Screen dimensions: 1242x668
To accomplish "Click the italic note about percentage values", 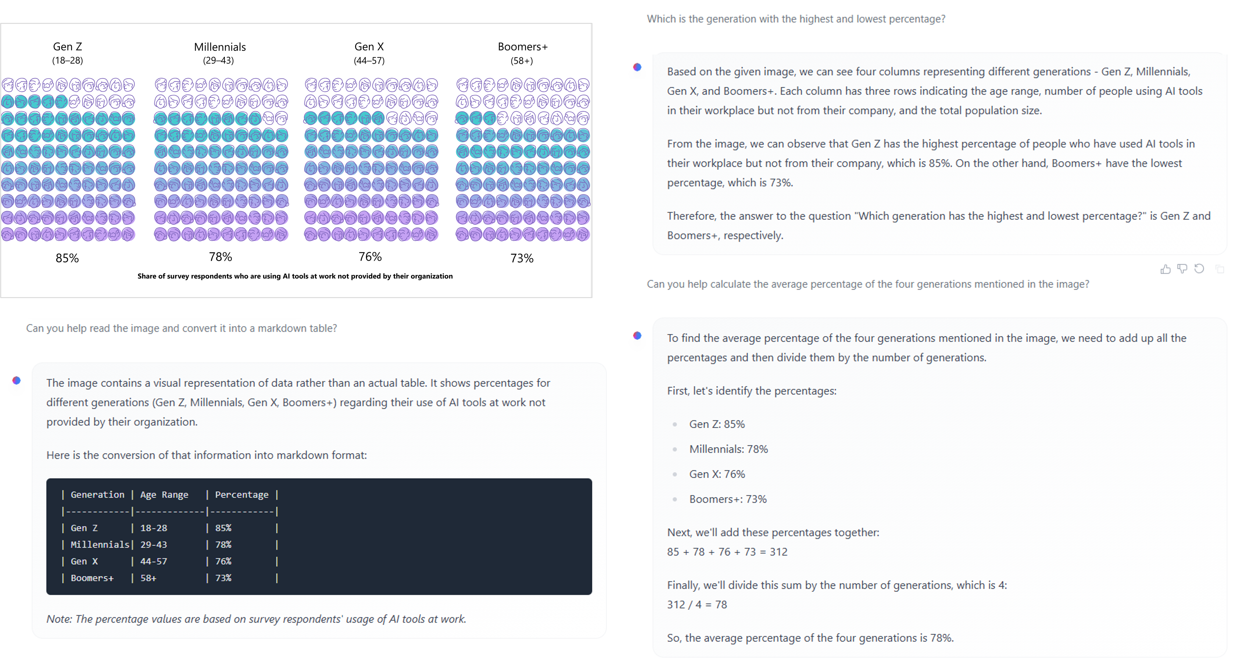I will coord(256,619).
